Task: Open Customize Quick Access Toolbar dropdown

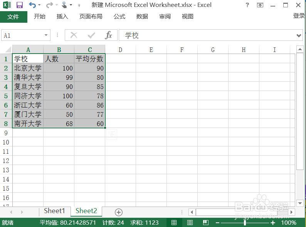Action: 79,5
